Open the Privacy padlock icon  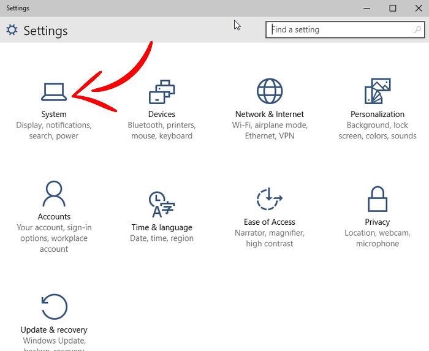[x=378, y=199]
